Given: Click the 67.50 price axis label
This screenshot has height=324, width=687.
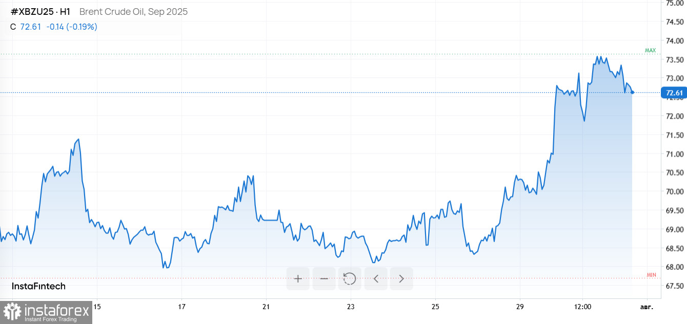Looking at the screenshot, I should 675,286.
